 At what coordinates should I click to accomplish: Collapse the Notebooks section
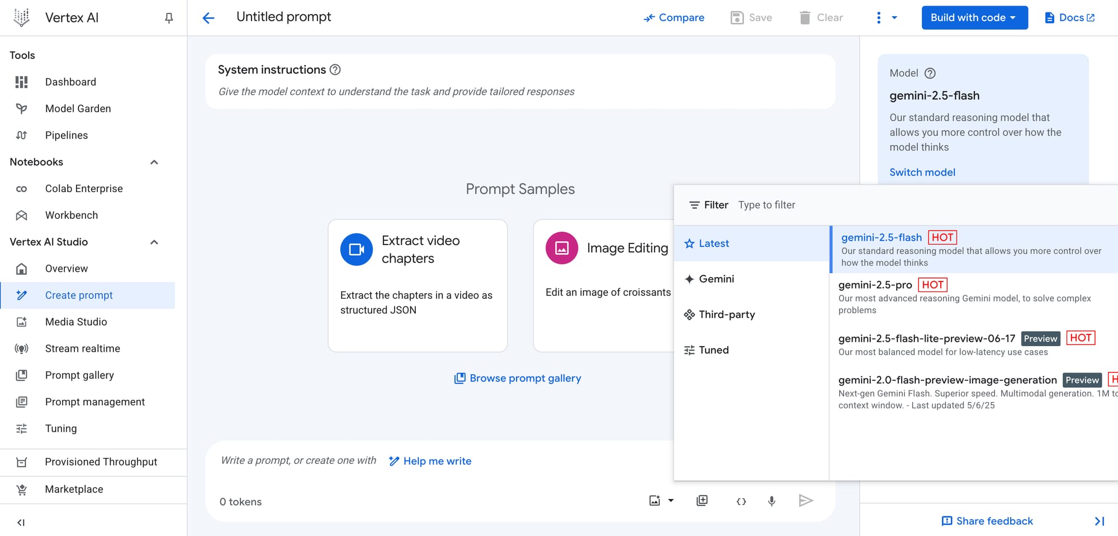[154, 162]
